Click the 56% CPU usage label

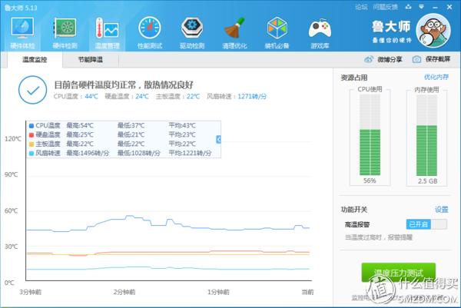point(370,180)
